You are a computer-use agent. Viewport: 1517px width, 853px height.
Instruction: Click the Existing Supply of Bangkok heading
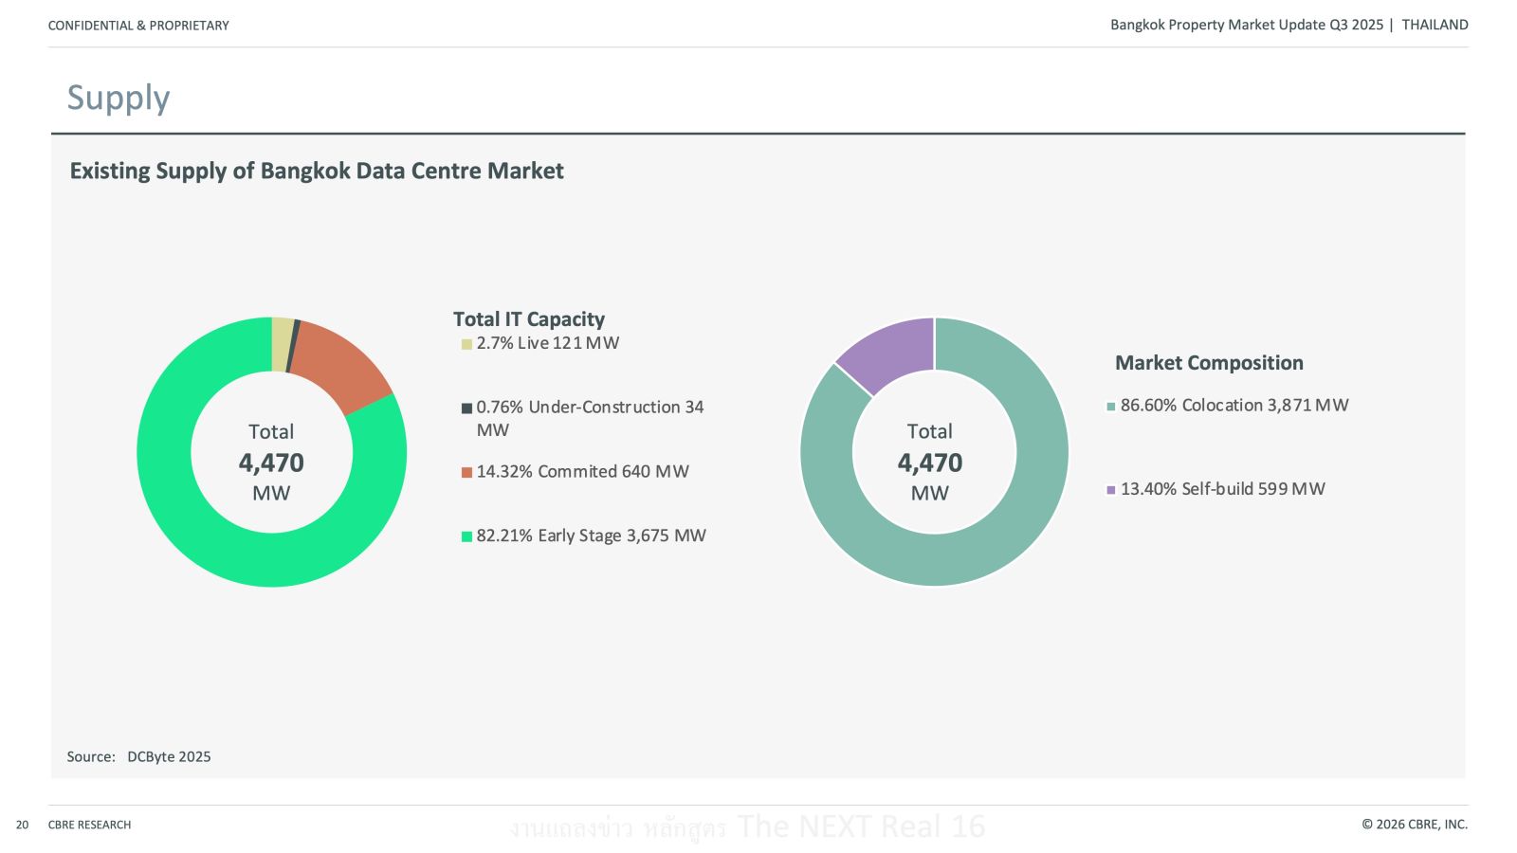[317, 171]
